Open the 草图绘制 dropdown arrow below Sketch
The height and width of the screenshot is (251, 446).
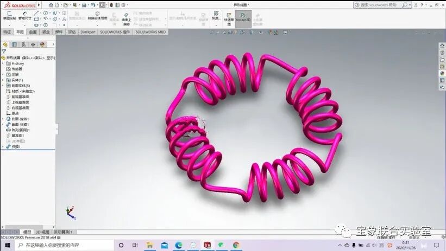coord(9,25)
